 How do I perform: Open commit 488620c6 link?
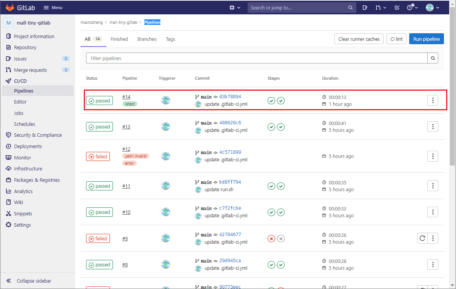pyautogui.click(x=230, y=123)
